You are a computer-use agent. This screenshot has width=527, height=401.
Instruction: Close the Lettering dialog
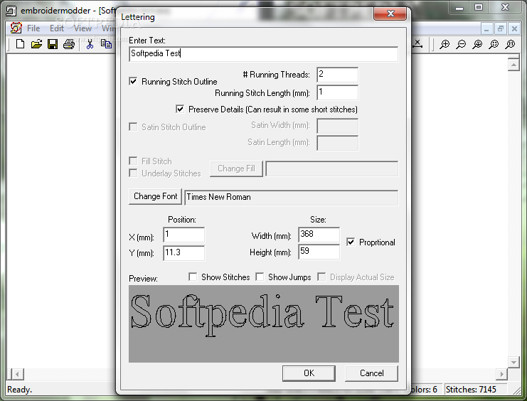(390, 14)
